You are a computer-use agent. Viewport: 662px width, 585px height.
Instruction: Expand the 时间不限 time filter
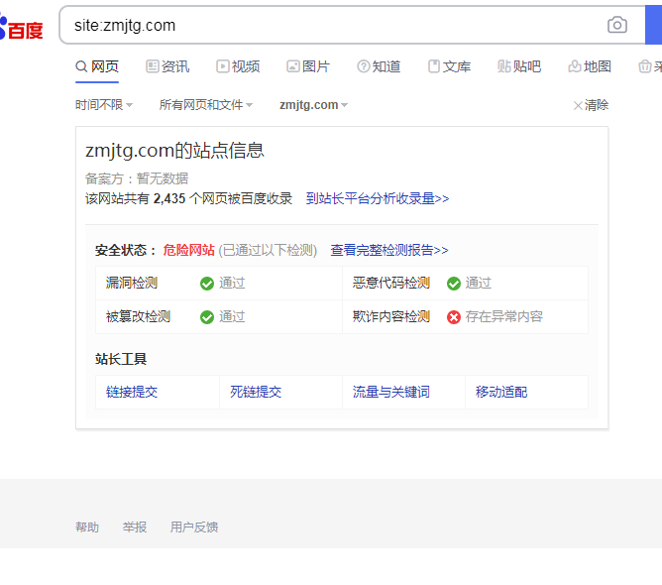[104, 105]
